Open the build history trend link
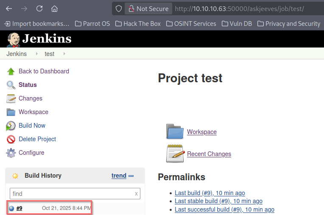Screen dimensions: 324x215 pos(119,176)
